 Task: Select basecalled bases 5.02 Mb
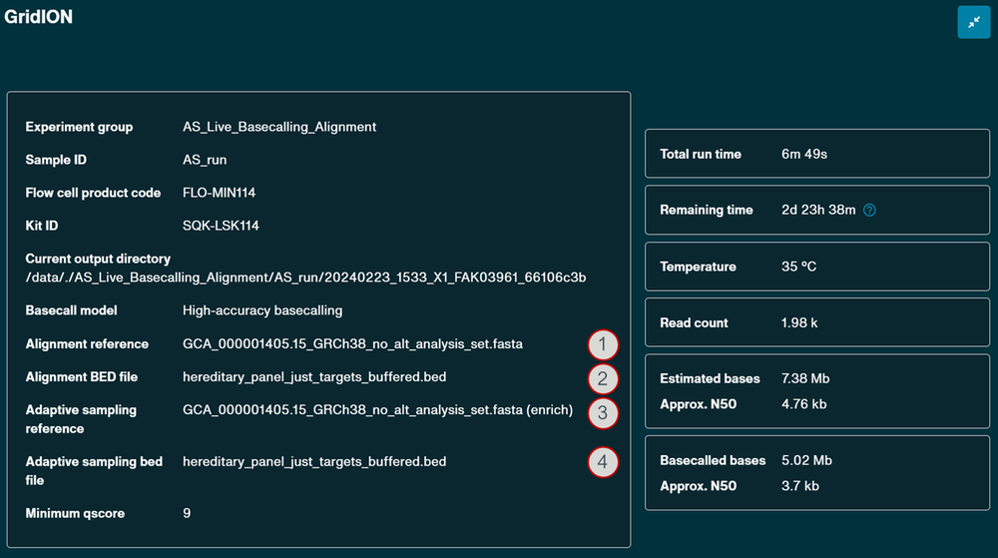807,460
